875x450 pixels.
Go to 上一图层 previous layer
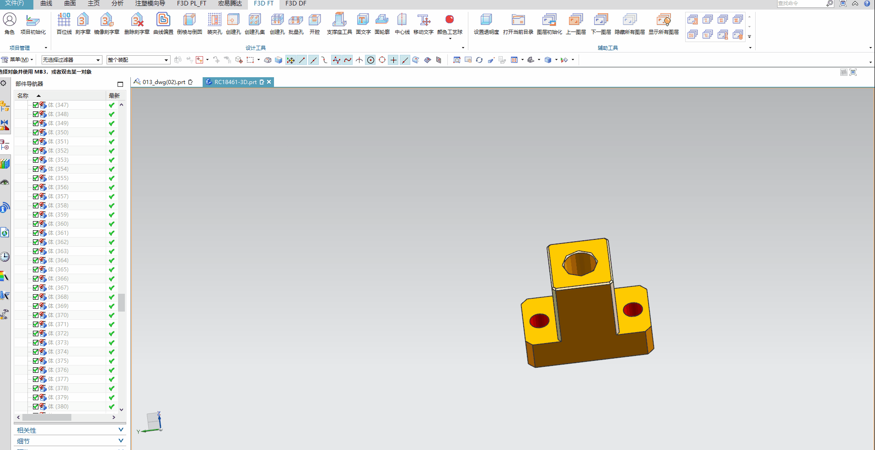click(x=576, y=23)
